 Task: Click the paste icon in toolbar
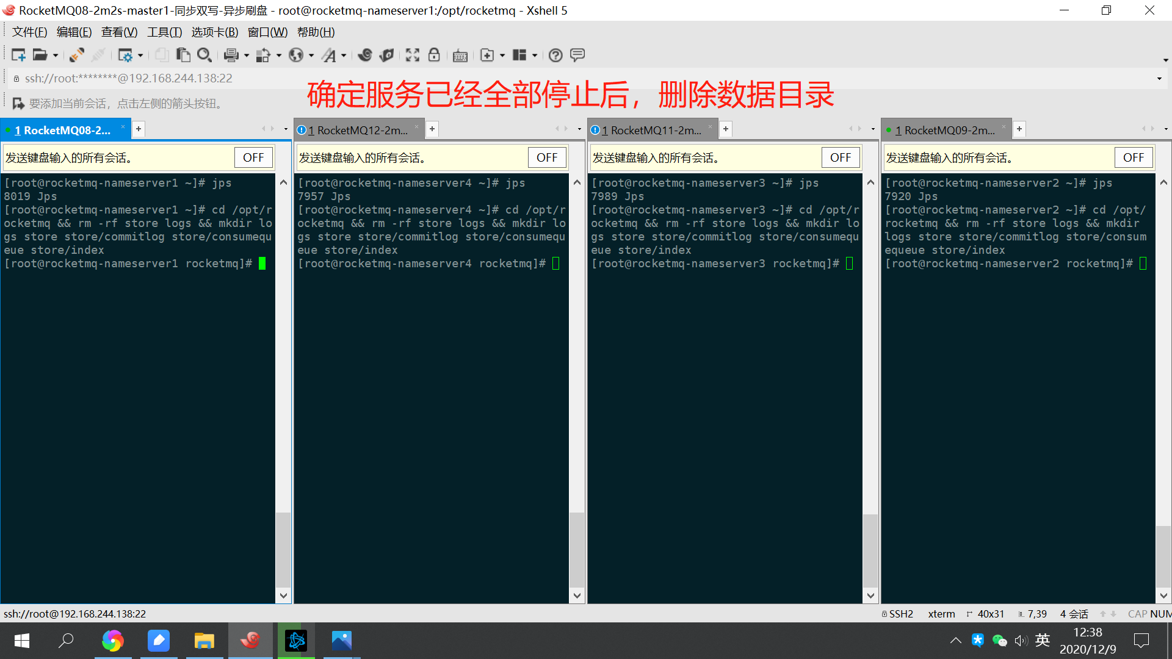[183, 55]
